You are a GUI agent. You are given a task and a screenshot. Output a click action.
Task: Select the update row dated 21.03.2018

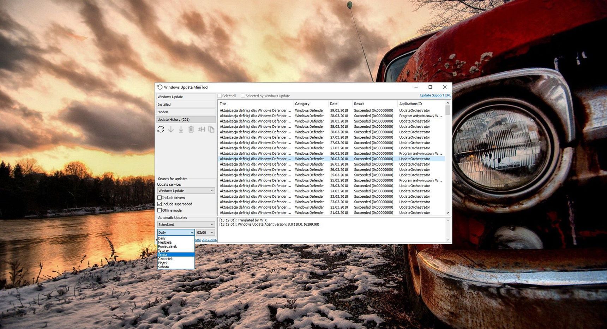[331, 213]
